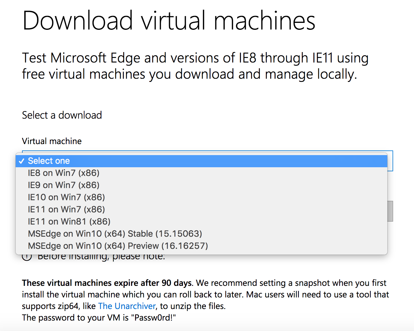Click the gray control behind the dropdown list
Viewport: 414px width, 331px height.
coord(390,211)
